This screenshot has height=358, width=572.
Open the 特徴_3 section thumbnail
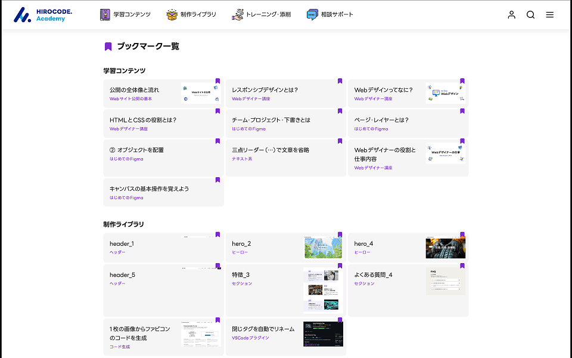323,291
